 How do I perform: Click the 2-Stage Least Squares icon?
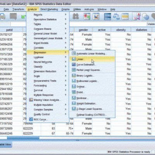pos(74,109)
